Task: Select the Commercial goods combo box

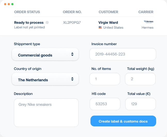Action: pos(45,54)
